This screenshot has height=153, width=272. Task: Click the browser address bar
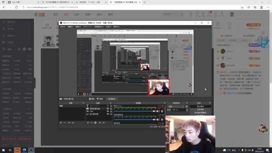coord(132,7)
